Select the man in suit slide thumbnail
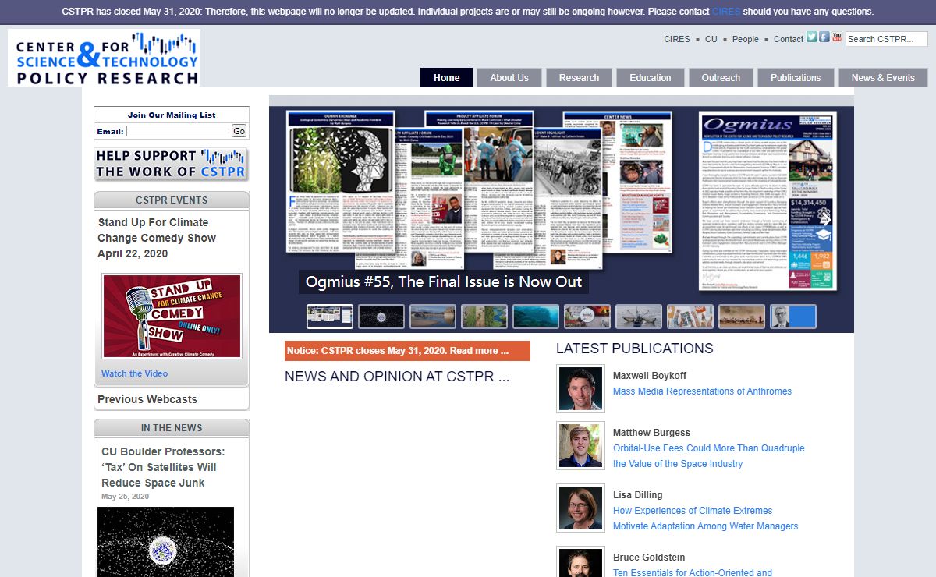The height and width of the screenshot is (577, 936). tap(793, 317)
